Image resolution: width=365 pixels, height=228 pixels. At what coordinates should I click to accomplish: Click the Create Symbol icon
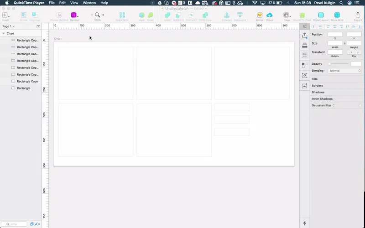coord(59,16)
